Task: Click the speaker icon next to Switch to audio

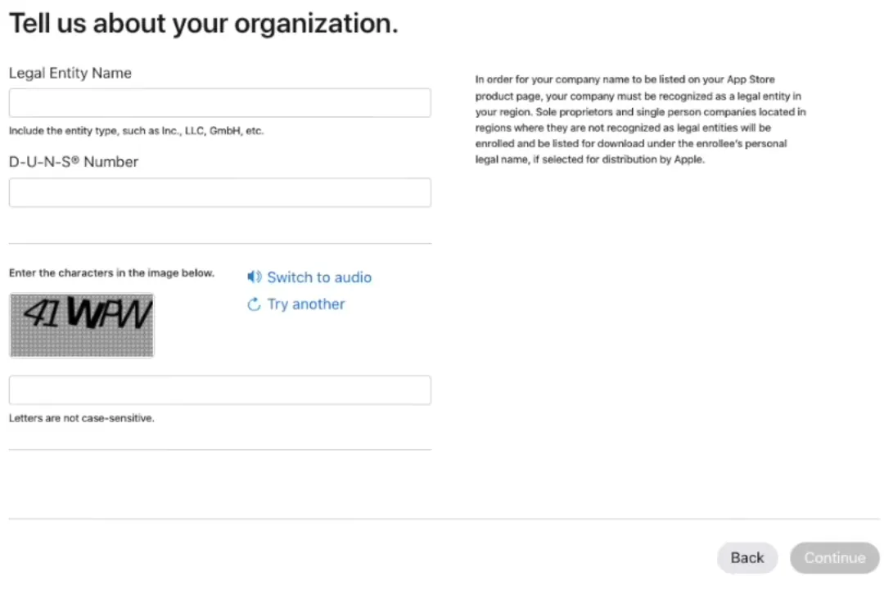Action: point(254,277)
